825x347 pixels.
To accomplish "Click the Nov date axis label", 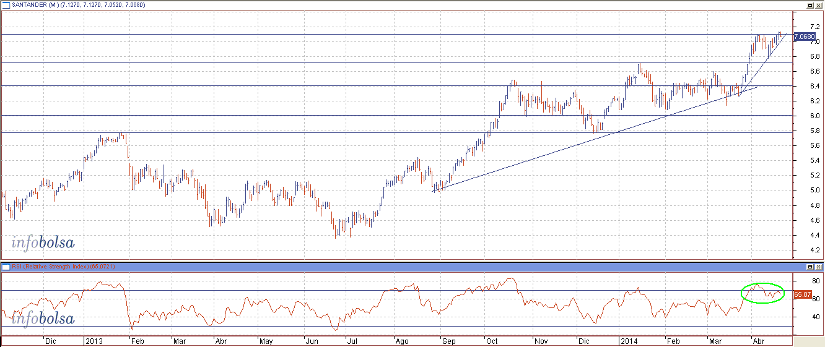I will [x=541, y=341].
